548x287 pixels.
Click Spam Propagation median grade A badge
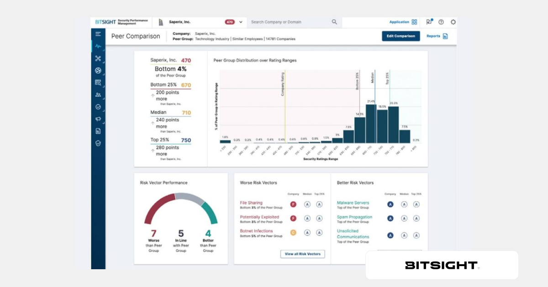404,219
